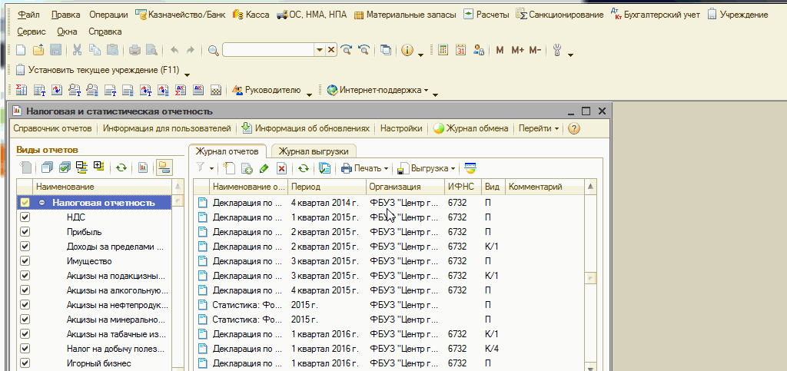This screenshot has height=371, width=787.
Task: Click the main search input field
Action: click(x=268, y=50)
